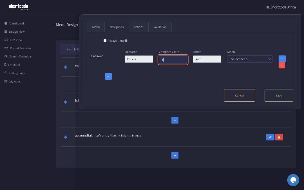Viewport: 304px width, 190px height.
Task: Click the Search Filter field
Action: point(70,49)
